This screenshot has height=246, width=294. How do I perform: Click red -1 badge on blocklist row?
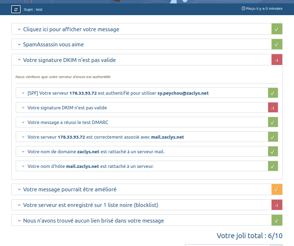[277, 205]
